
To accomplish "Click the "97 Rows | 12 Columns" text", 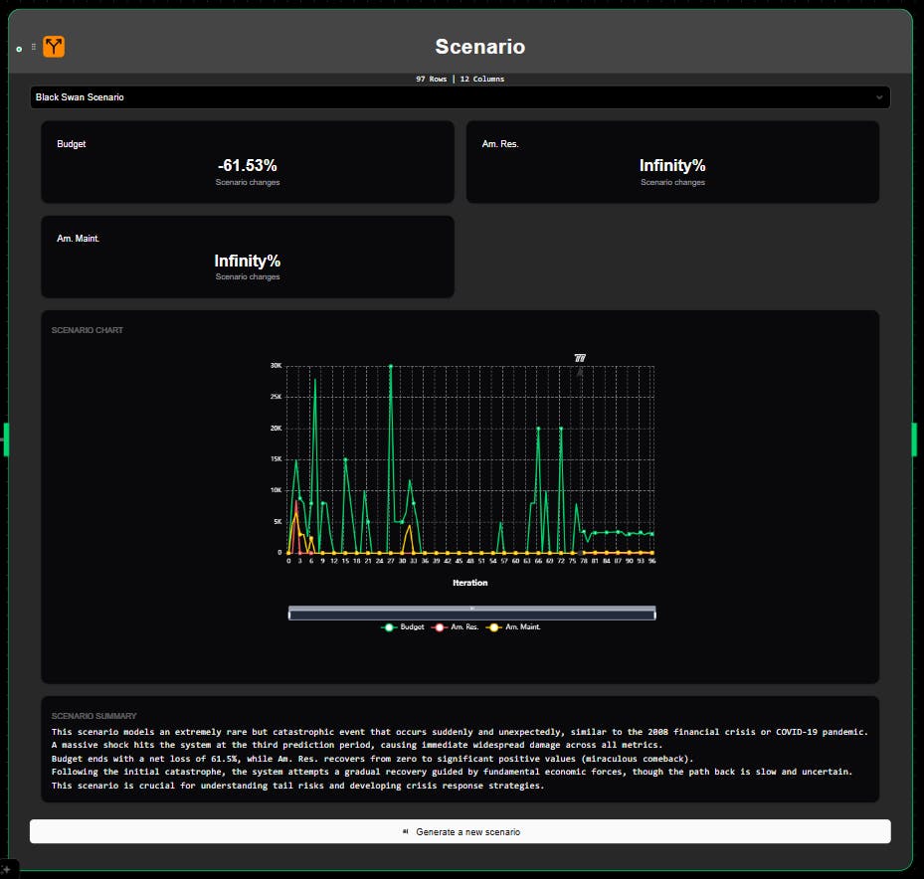I will point(460,79).
